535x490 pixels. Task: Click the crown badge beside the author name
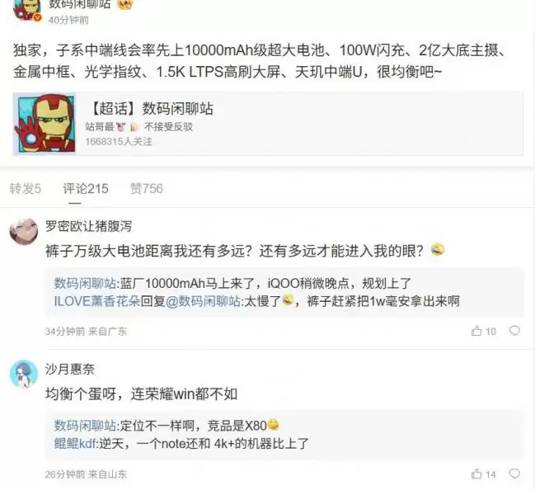[124, 4]
